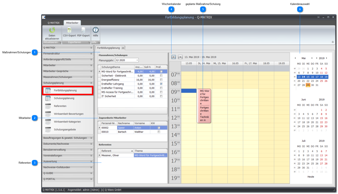Image resolution: width=338 pixels, height=194 pixels.
Task: Open the Hilfe group dialog launcher
Action: pyautogui.click(x=98, y=42)
